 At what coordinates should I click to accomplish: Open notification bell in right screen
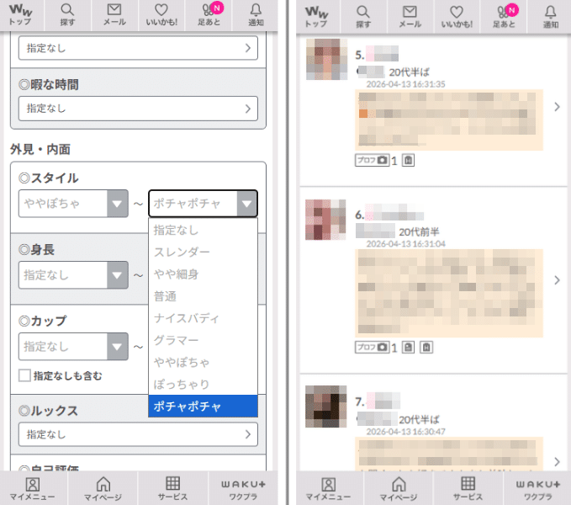[x=550, y=16]
